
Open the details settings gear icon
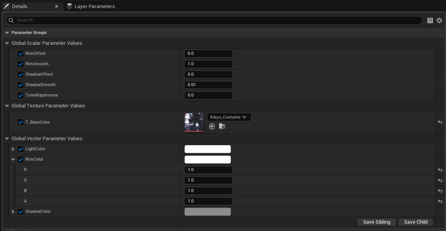click(x=439, y=20)
